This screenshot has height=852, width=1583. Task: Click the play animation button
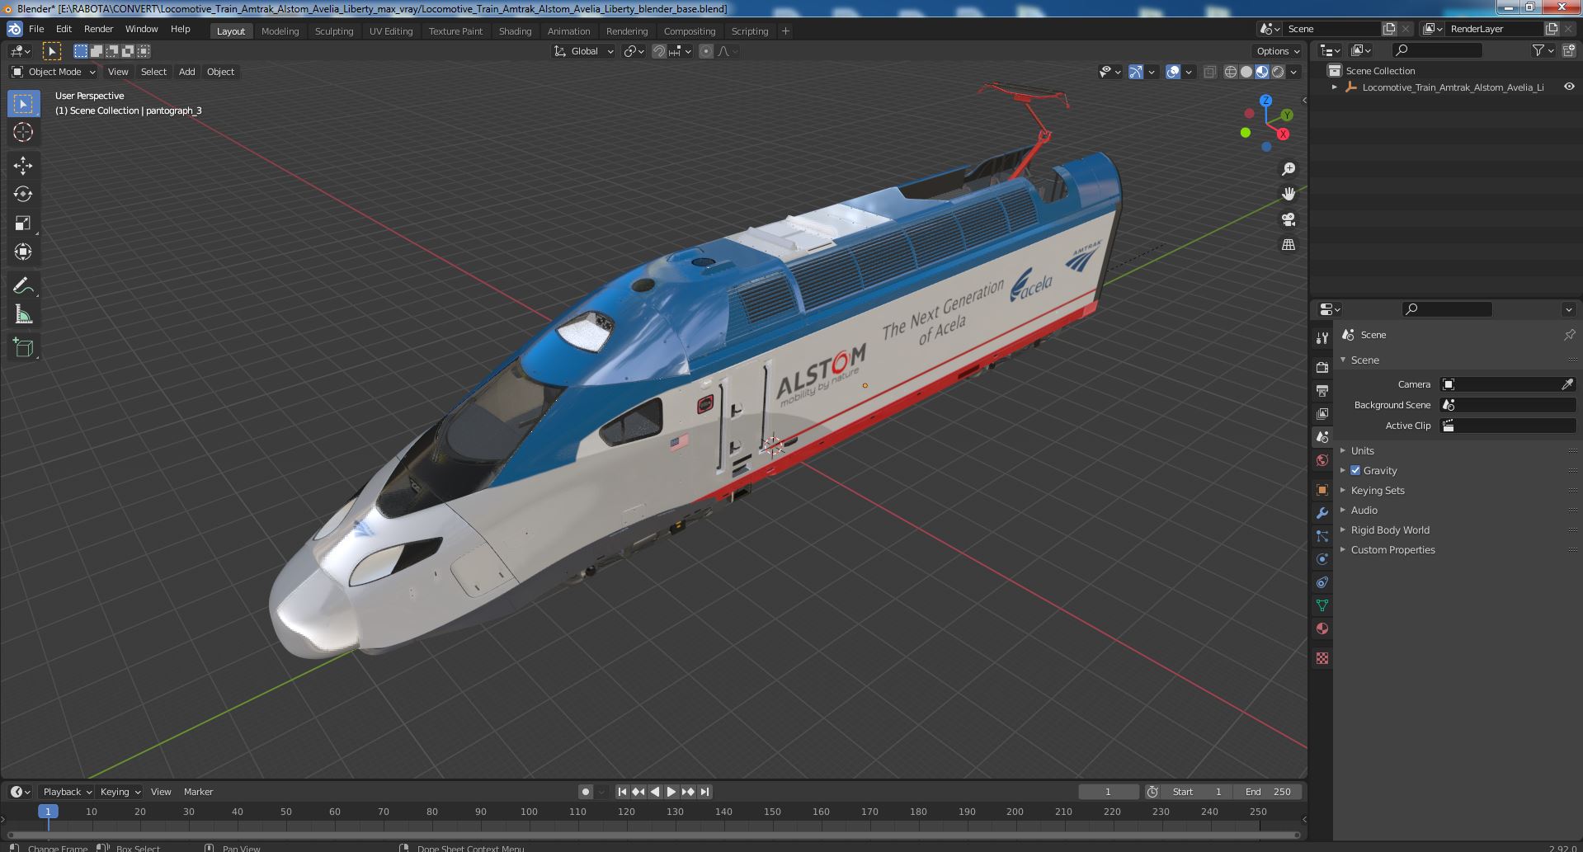(671, 792)
